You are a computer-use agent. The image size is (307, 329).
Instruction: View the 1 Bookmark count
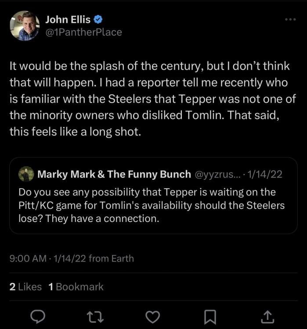click(x=76, y=287)
